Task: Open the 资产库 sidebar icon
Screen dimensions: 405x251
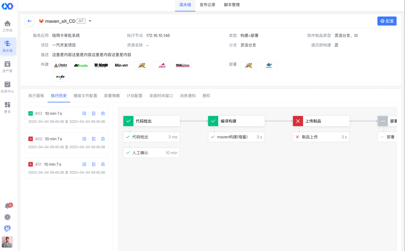Action: (7, 67)
